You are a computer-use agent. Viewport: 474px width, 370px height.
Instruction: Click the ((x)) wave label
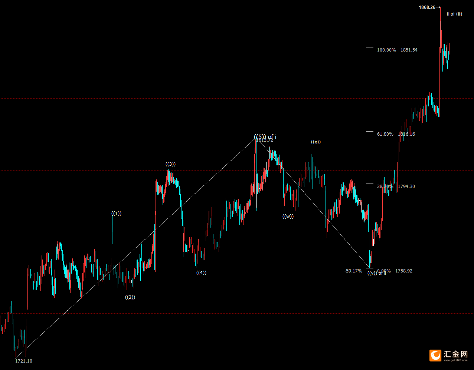coord(316,142)
